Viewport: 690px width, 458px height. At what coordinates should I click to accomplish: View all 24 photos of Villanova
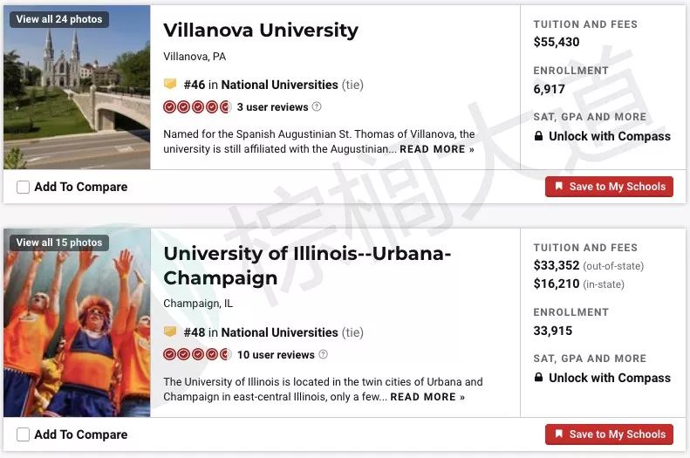[x=59, y=19]
